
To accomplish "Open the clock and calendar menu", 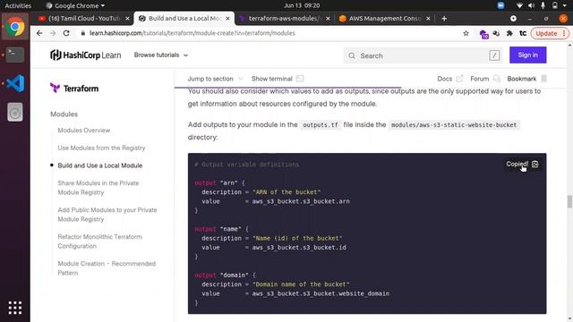I will pos(302,5).
